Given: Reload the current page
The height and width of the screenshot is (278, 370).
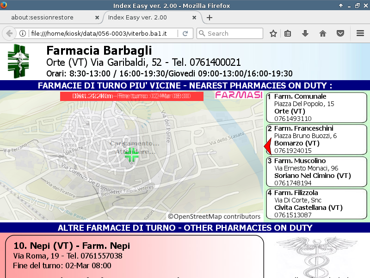Looking at the screenshot, I should (185, 33).
